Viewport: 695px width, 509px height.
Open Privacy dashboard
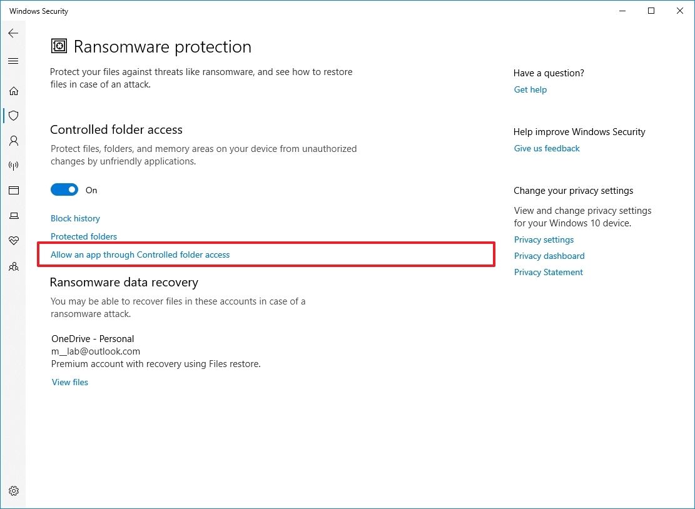[x=549, y=256]
